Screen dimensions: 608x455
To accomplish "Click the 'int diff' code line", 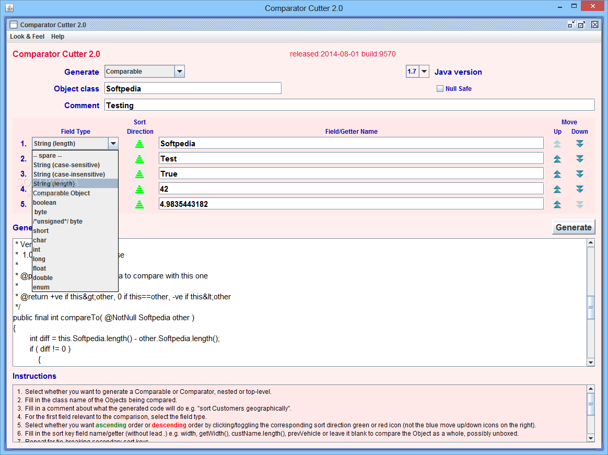I will pos(124,339).
